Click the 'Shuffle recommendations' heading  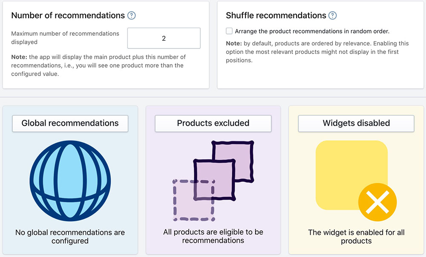point(276,15)
